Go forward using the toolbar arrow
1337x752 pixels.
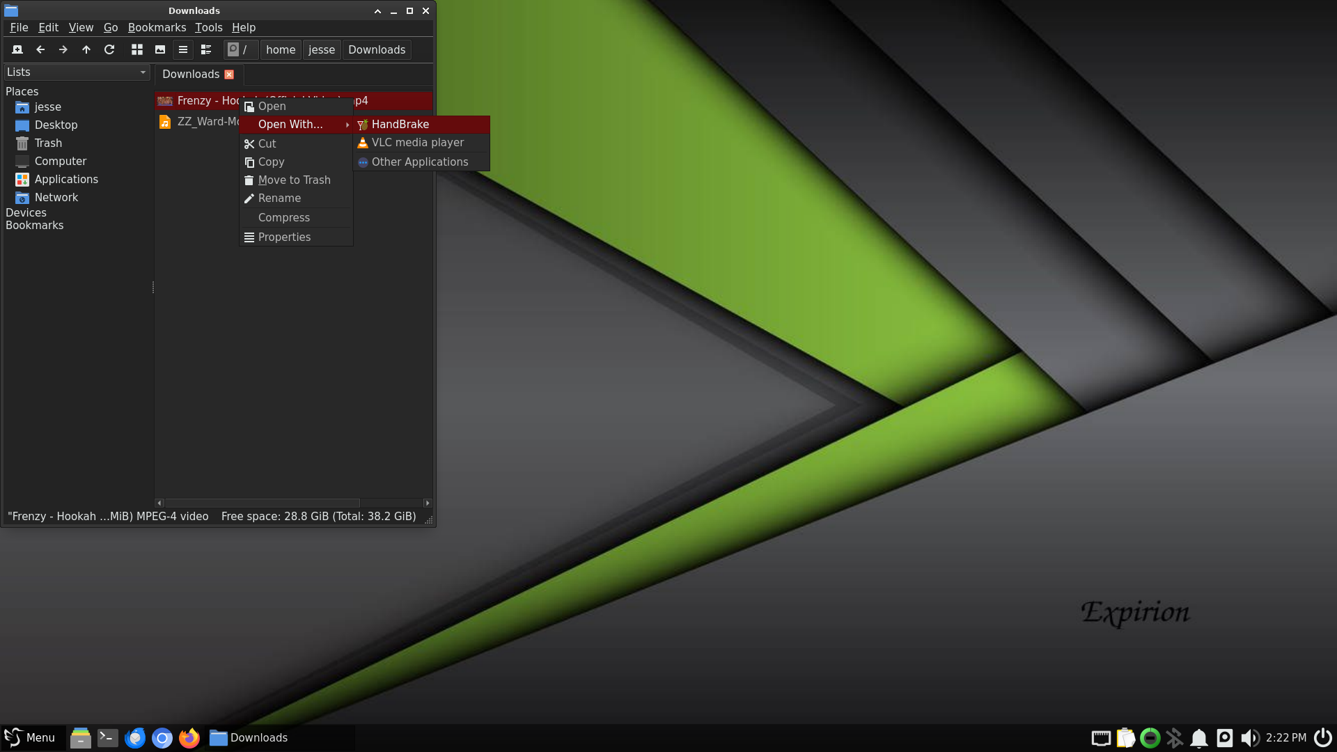(x=63, y=49)
